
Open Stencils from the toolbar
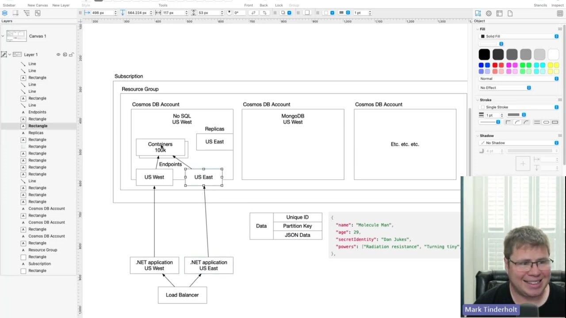(540, 5)
